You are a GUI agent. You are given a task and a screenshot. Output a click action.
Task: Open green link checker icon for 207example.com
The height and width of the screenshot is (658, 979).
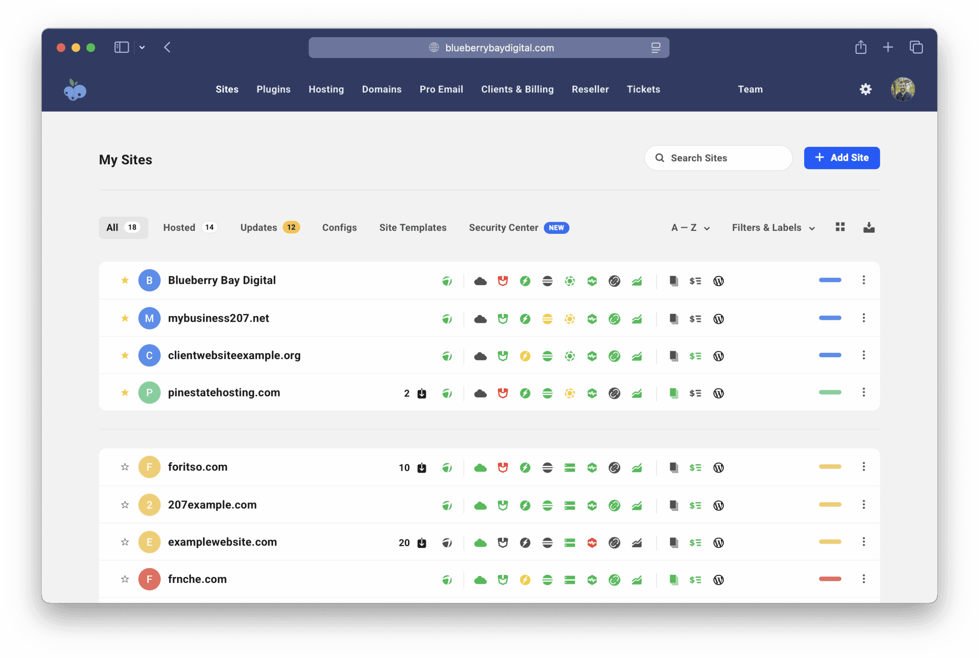click(x=614, y=505)
